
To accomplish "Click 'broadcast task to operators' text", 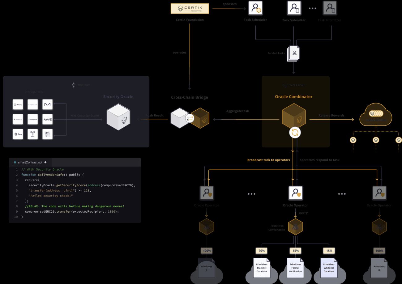I will point(269,160).
